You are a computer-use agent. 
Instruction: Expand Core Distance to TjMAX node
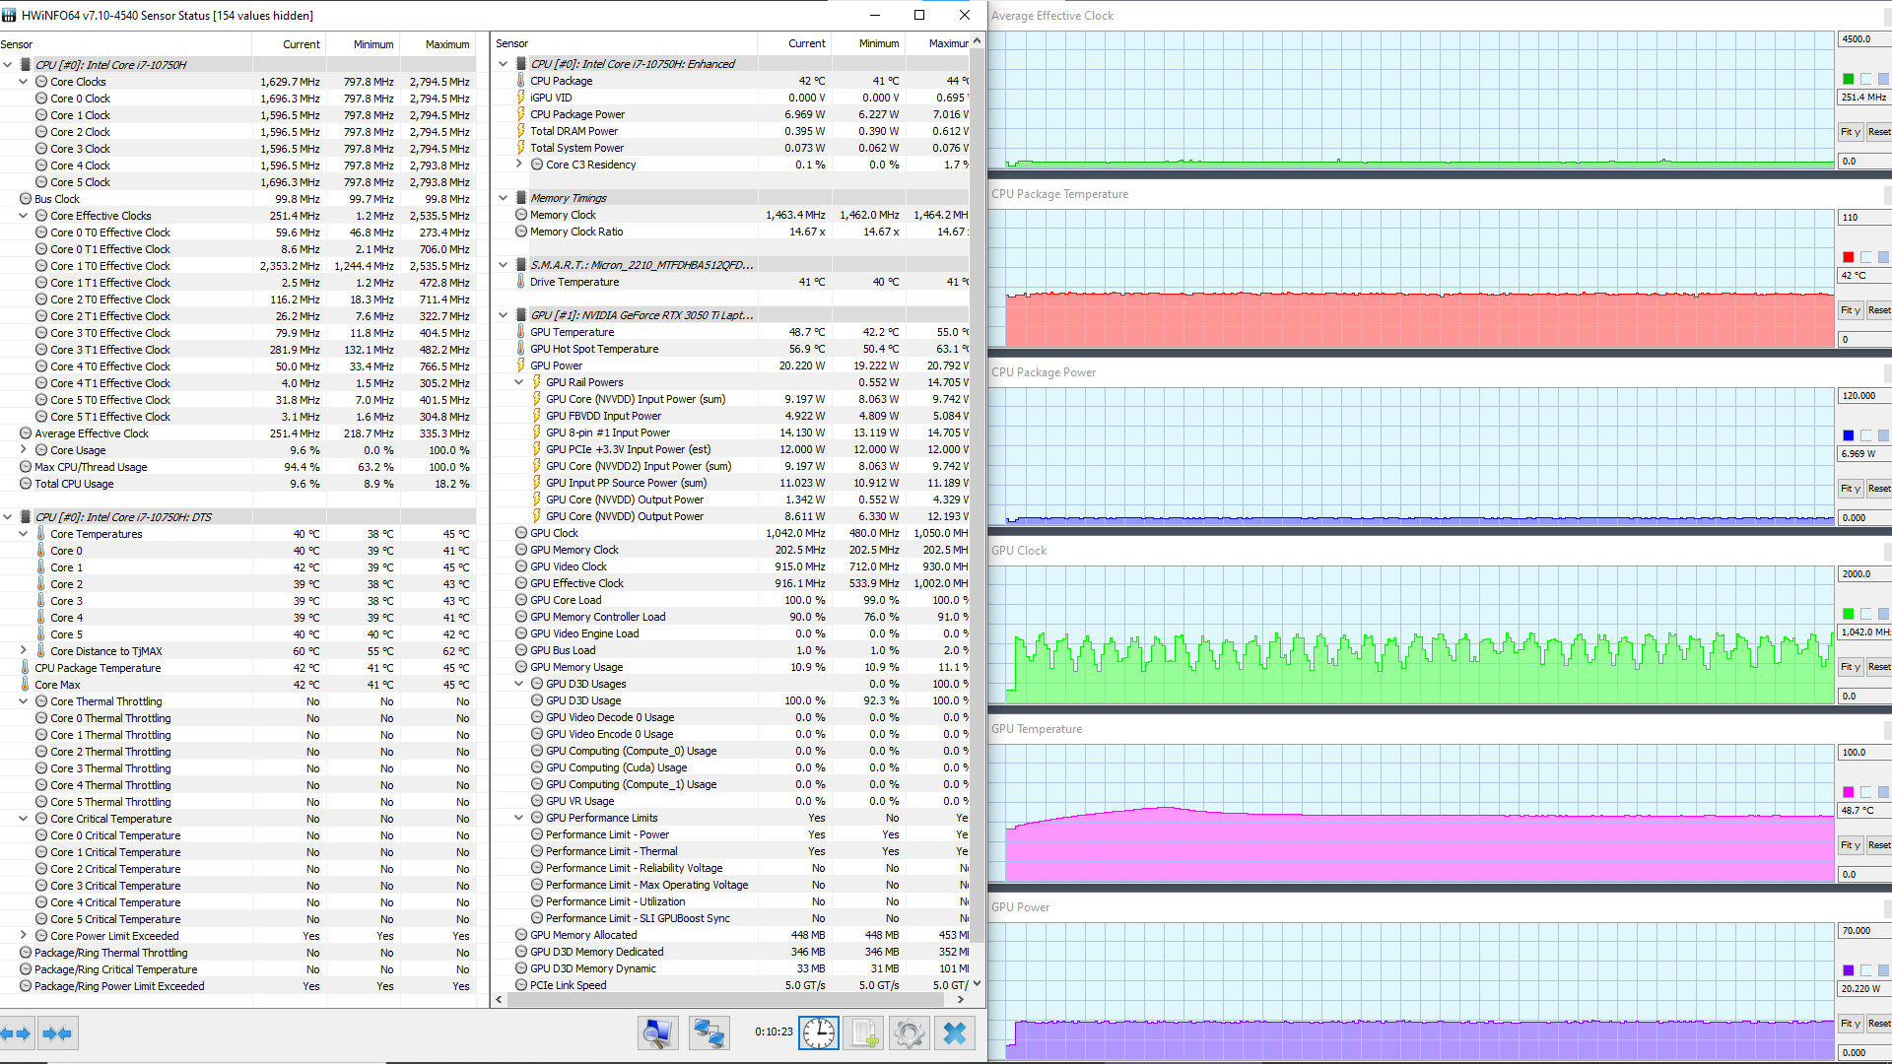(24, 651)
